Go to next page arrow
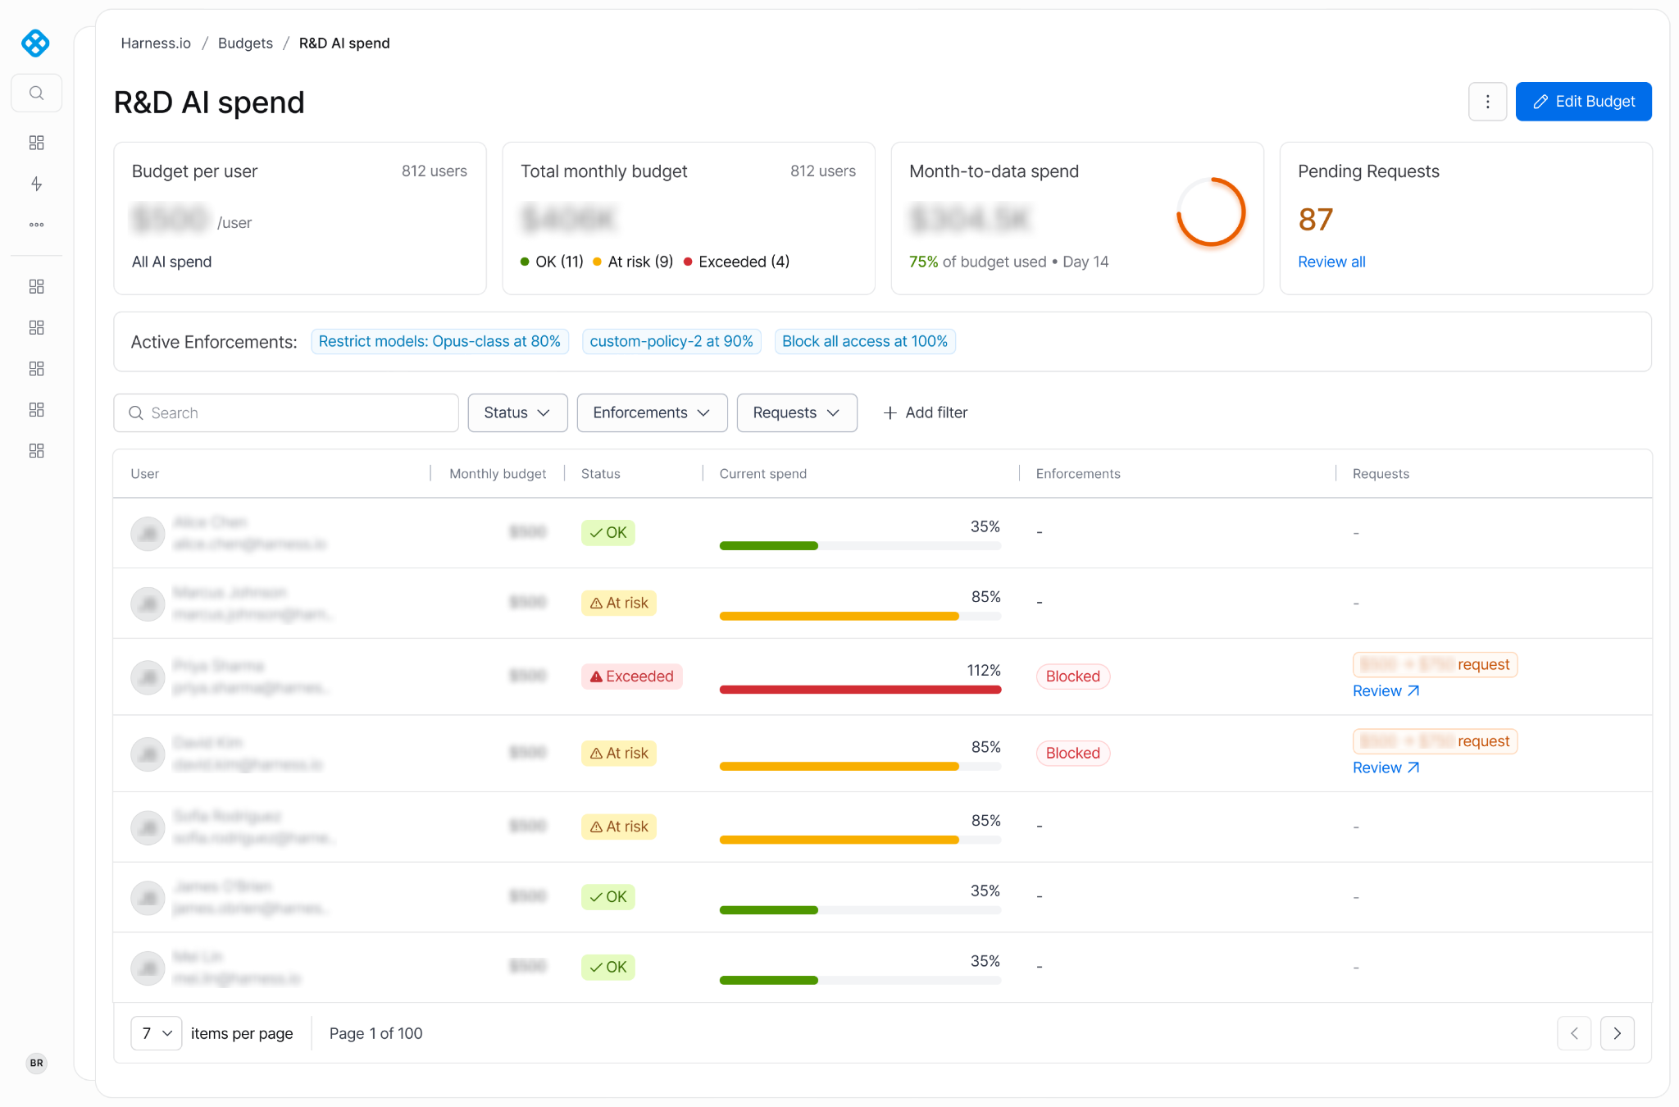 point(1617,1033)
